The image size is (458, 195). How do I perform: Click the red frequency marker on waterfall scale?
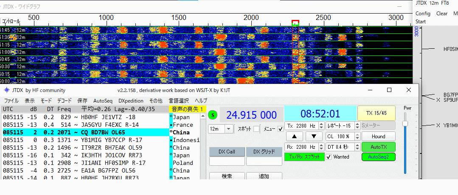point(295,23)
